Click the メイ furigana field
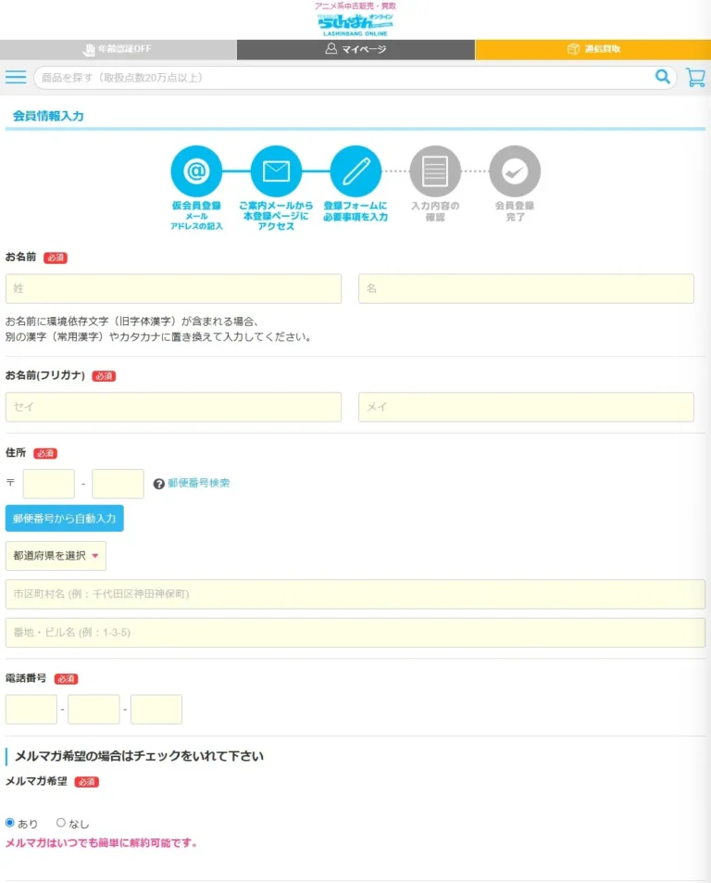The width and height of the screenshot is (711, 883). [x=526, y=407]
